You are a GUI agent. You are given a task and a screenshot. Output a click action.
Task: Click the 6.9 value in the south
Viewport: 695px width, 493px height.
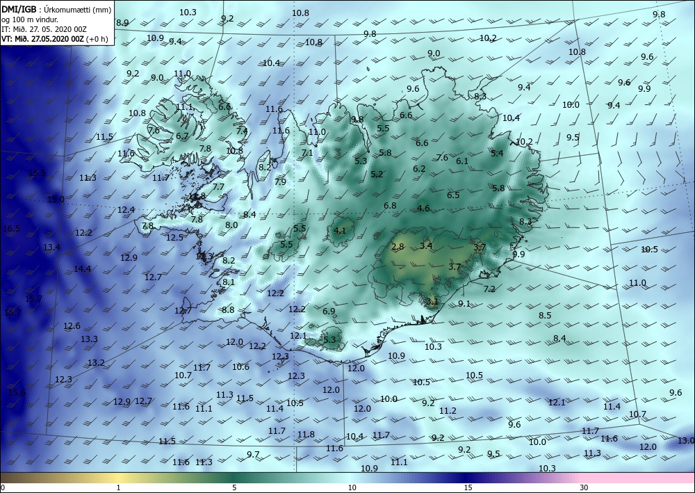tap(329, 312)
